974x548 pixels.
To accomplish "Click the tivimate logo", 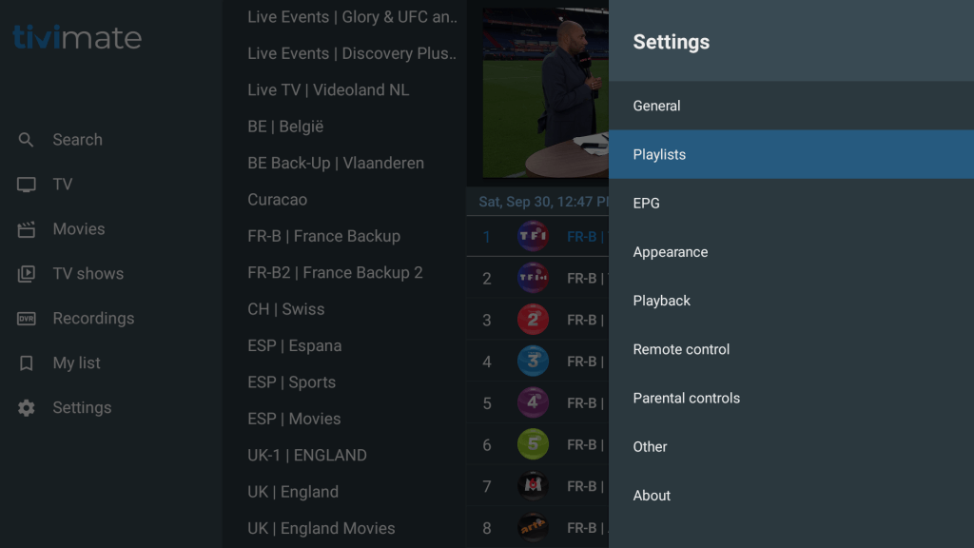I will point(77,38).
